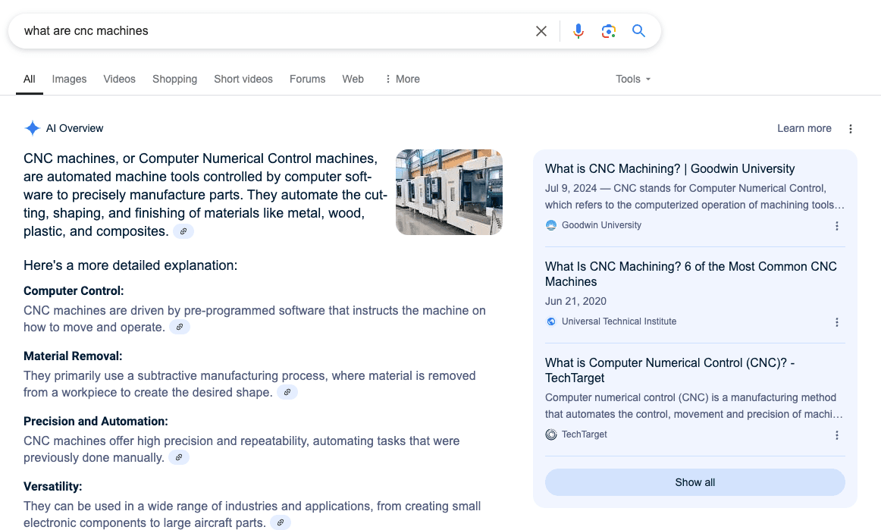Open options for Universal Technical Institute result

click(837, 322)
